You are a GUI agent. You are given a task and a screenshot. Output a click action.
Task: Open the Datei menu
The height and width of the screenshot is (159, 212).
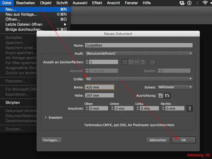[x=7, y=3]
